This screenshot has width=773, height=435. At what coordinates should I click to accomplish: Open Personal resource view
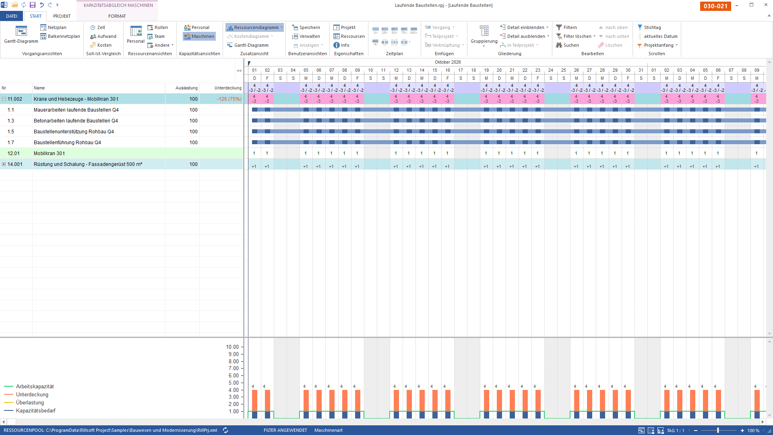tap(136, 34)
